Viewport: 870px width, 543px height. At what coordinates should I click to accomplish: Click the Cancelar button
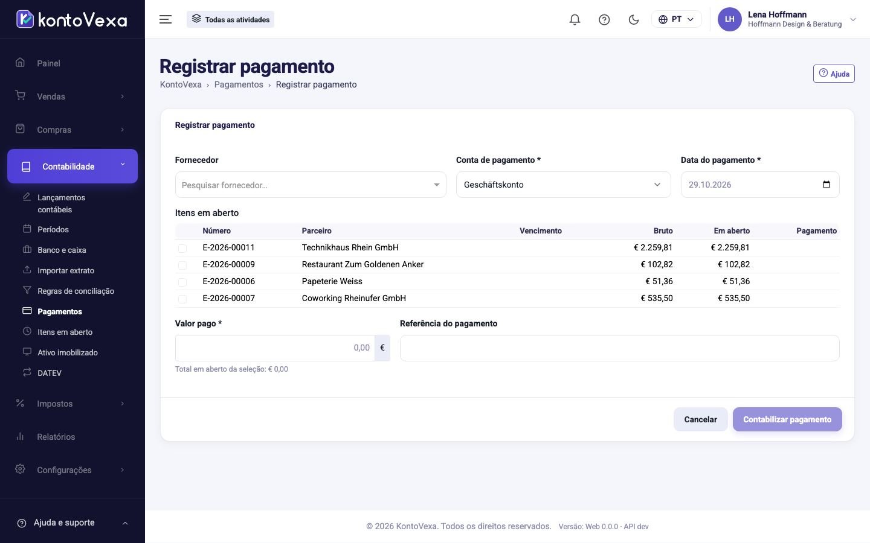700,419
